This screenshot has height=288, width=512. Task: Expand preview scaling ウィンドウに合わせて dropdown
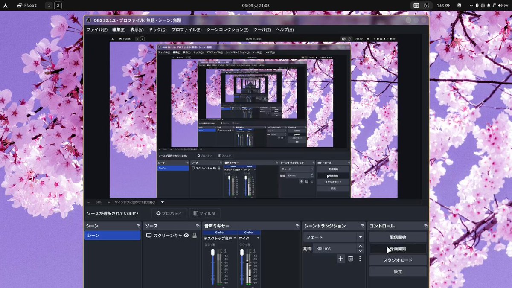click(162, 202)
